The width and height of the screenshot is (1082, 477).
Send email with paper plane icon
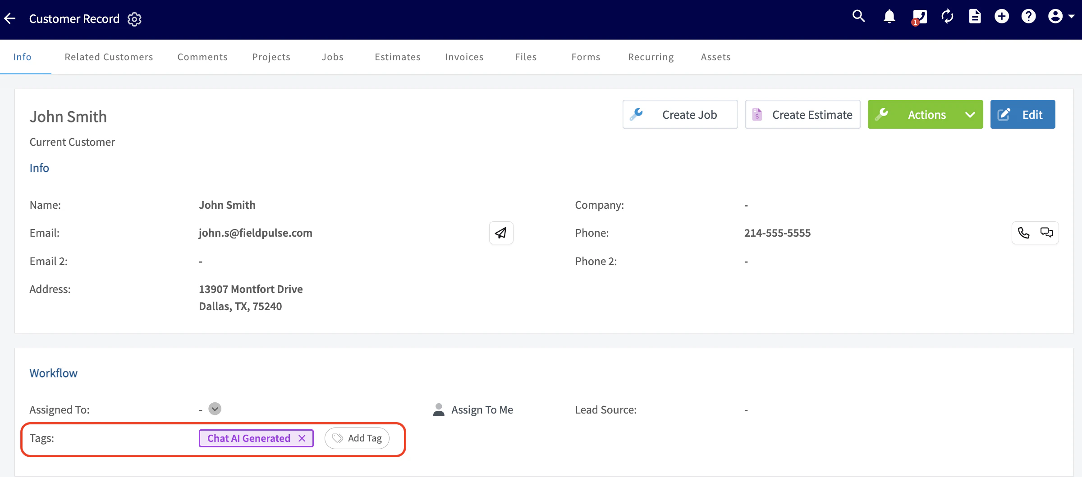click(501, 233)
